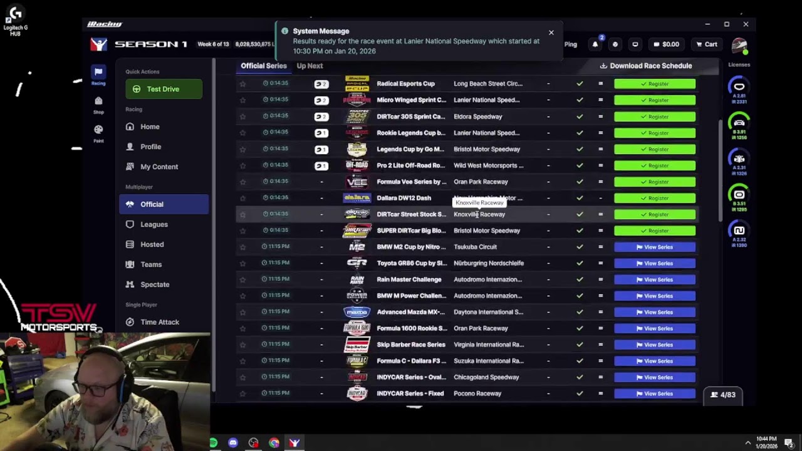Open the helmet profile avatar
This screenshot has height=451, width=802.
tap(739, 45)
